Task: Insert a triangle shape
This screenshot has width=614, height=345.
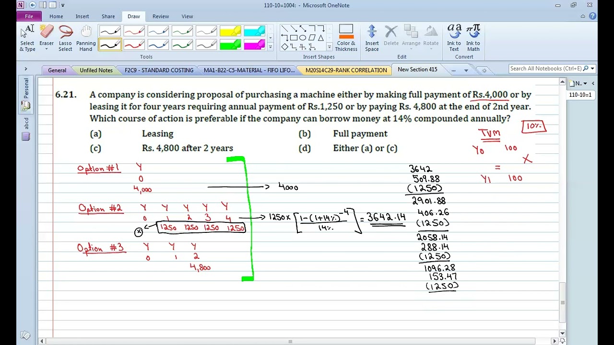Action: point(321,38)
